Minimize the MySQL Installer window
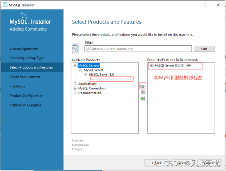This screenshot has height=171, width=226. point(192,5)
